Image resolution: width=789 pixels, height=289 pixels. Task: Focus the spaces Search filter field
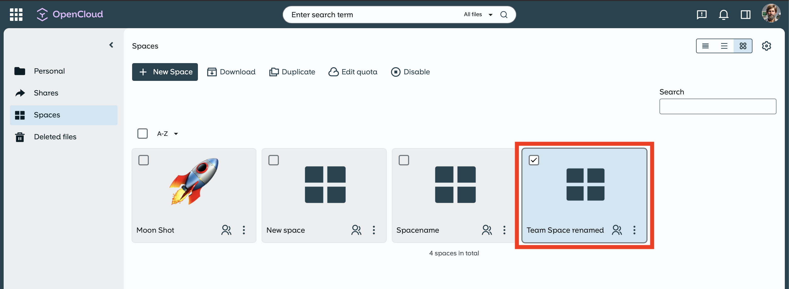[x=717, y=106]
